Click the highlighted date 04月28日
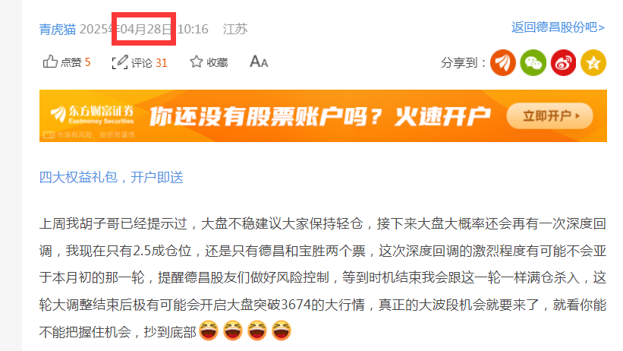This screenshot has height=351, width=623. 144,29
